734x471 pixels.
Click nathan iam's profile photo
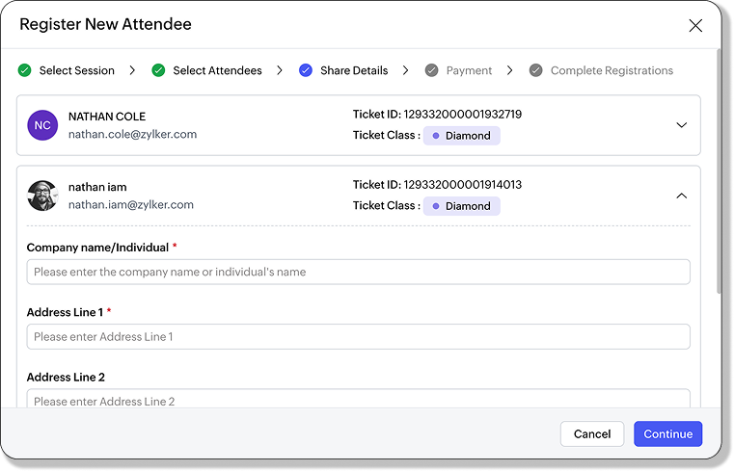[x=42, y=196]
